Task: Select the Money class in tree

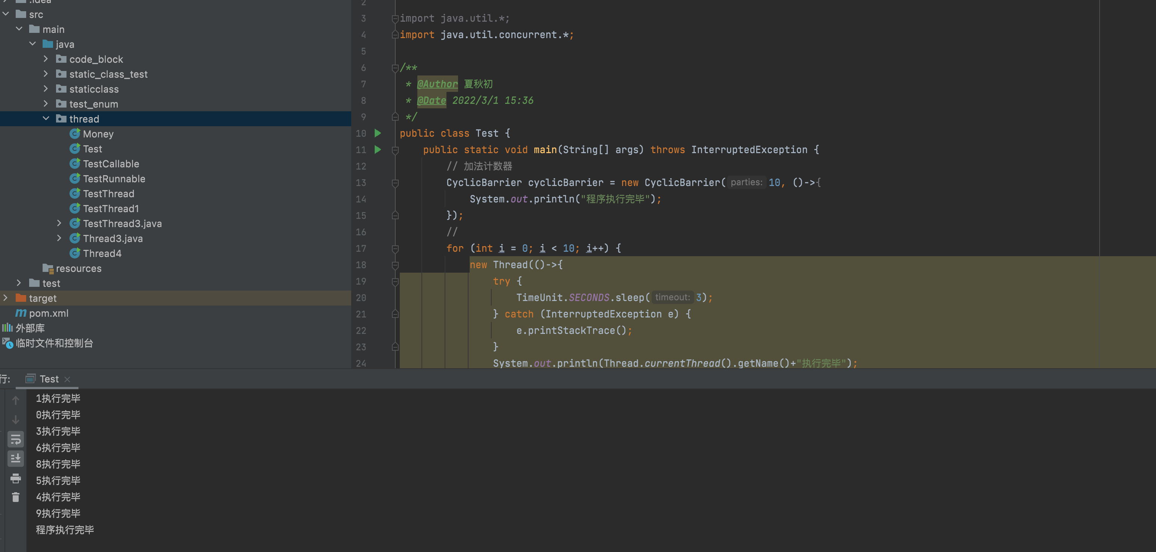Action: click(98, 134)
